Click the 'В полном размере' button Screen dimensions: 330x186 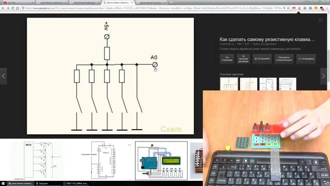(243, 59)
